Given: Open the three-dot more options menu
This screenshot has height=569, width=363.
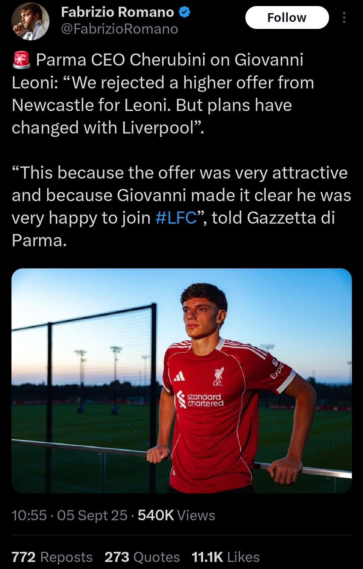Looking at the screenshot, I should (344, 17).
